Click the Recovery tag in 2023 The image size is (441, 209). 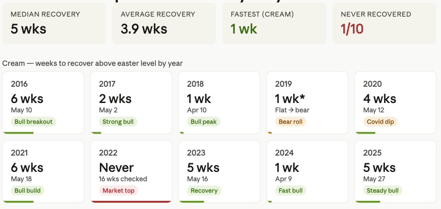coord(204,190)
